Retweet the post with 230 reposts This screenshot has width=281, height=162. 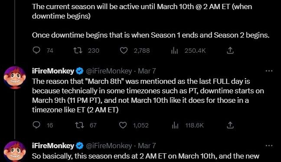(x=78, y=51)
